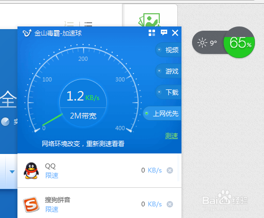Click the round blue knob in background window
Screen dimensions: 264x218
tap(5, 122)
